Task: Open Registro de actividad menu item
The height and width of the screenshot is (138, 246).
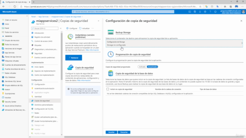Action: tap(42, 37)
